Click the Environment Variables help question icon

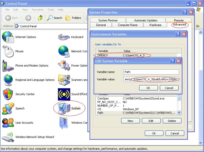coord(178,34)
